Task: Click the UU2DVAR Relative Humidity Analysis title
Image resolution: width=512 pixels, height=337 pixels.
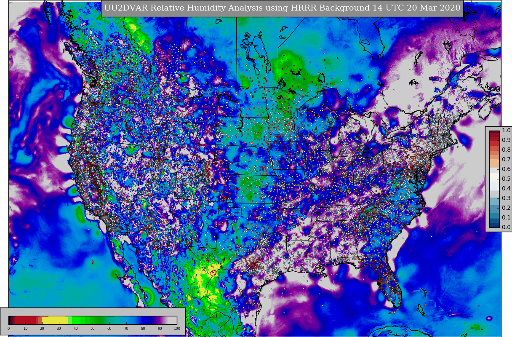Action: coord(282,8)
